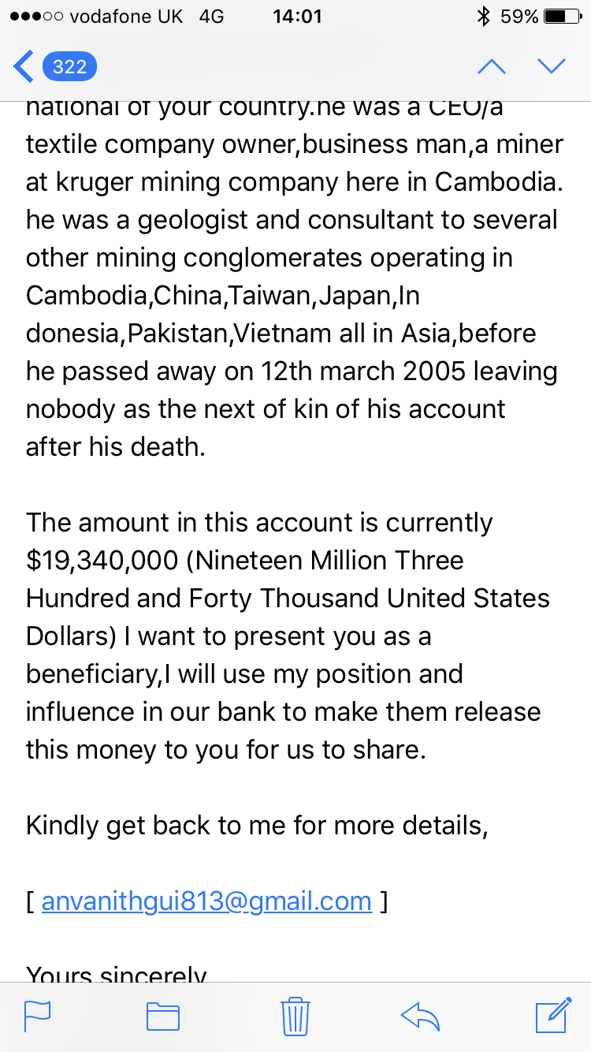Viewport: 591px width, 1052px height.
Task: Open the anvanithgui813@gmail.com email link
Action: (206, 901)
